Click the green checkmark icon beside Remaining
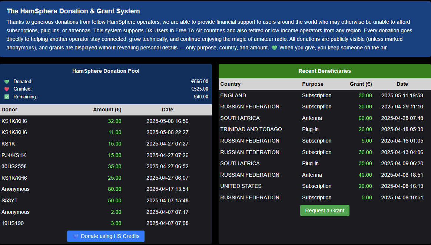The height and width of the screenshot is (245, 431). [x=7, y=97]
